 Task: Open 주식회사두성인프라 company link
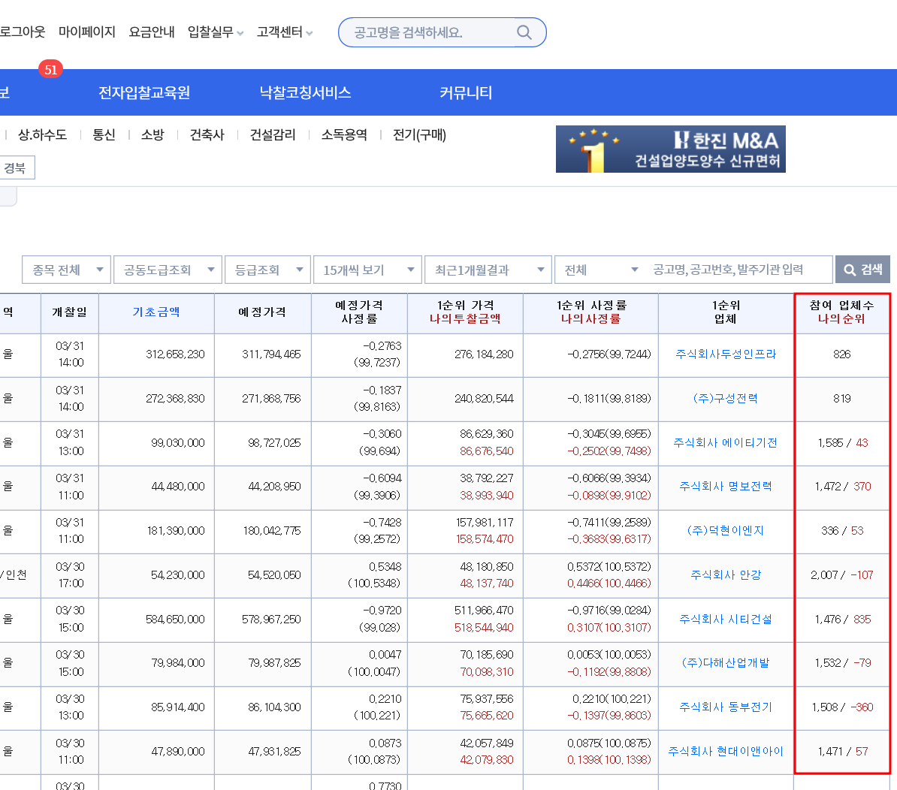tap(726, 354)
